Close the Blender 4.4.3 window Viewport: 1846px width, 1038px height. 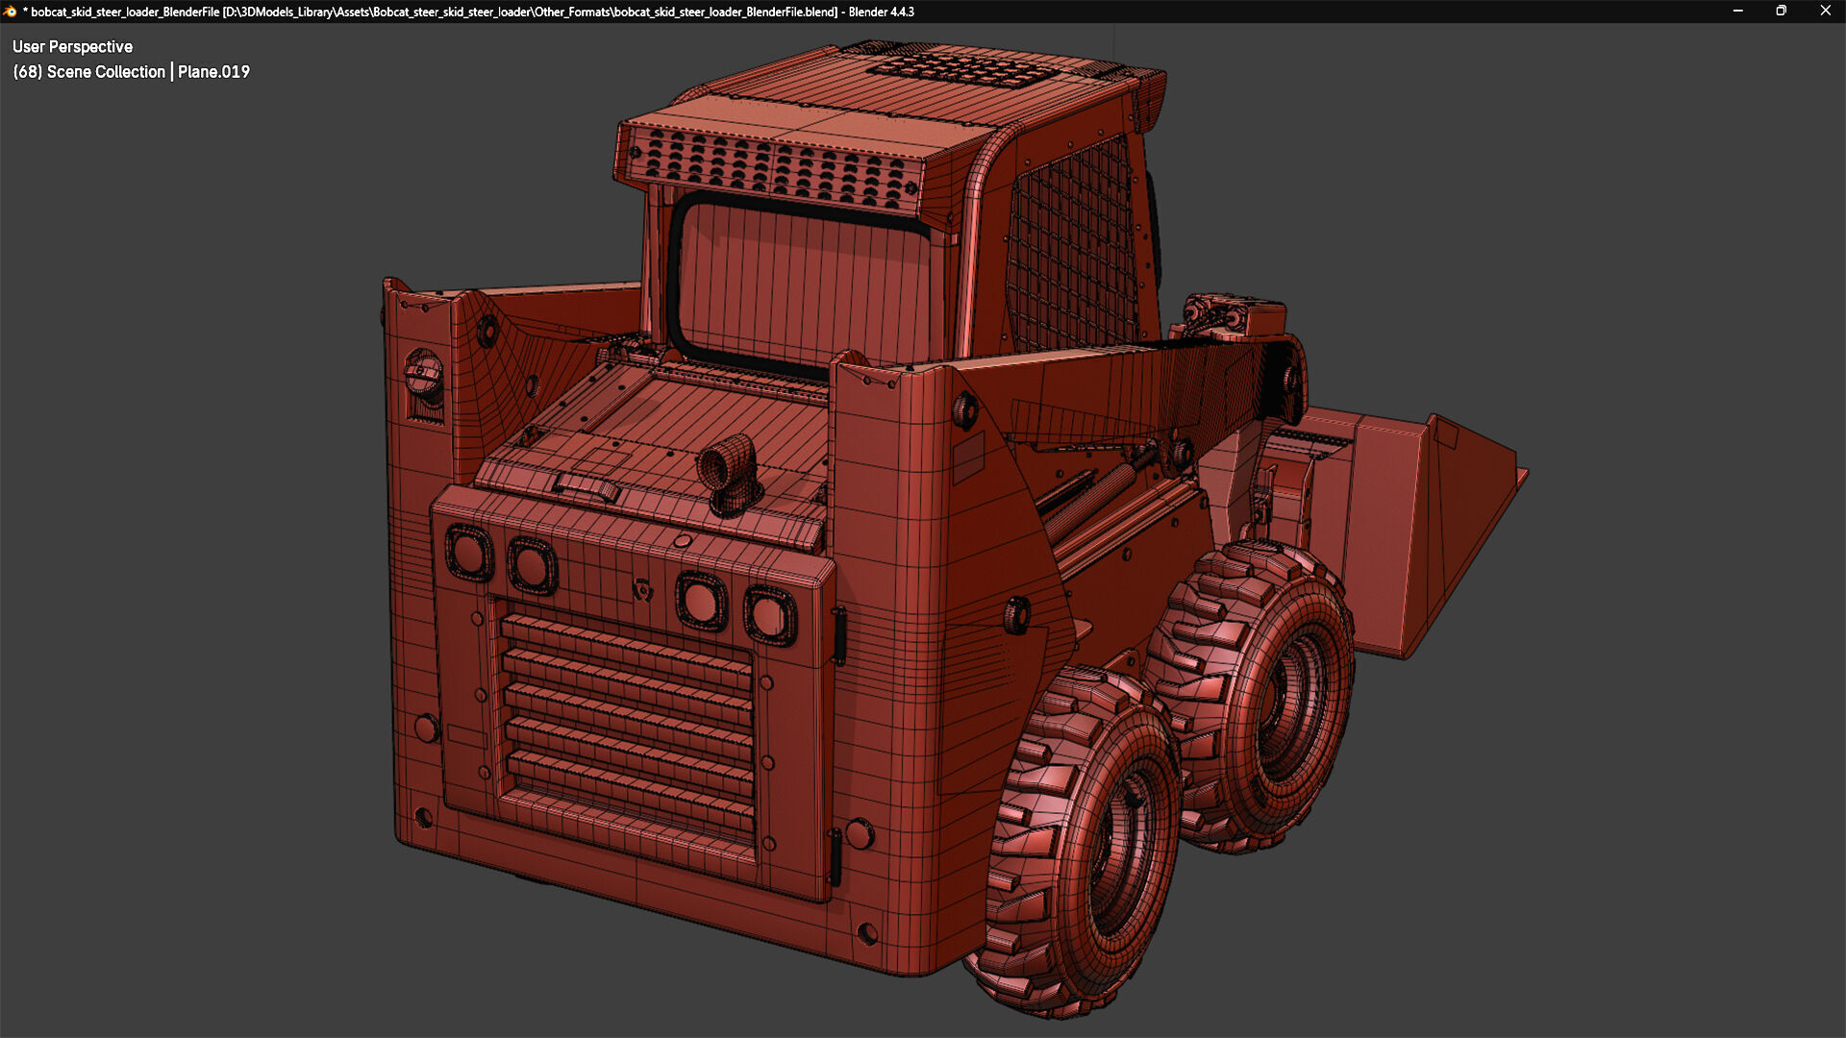[1825, 12]
